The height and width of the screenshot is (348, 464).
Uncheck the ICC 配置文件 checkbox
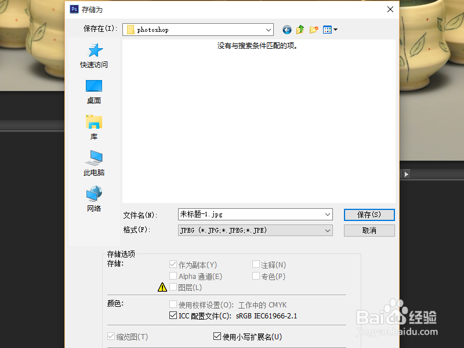pyautogui.click(x=173, y=316)
